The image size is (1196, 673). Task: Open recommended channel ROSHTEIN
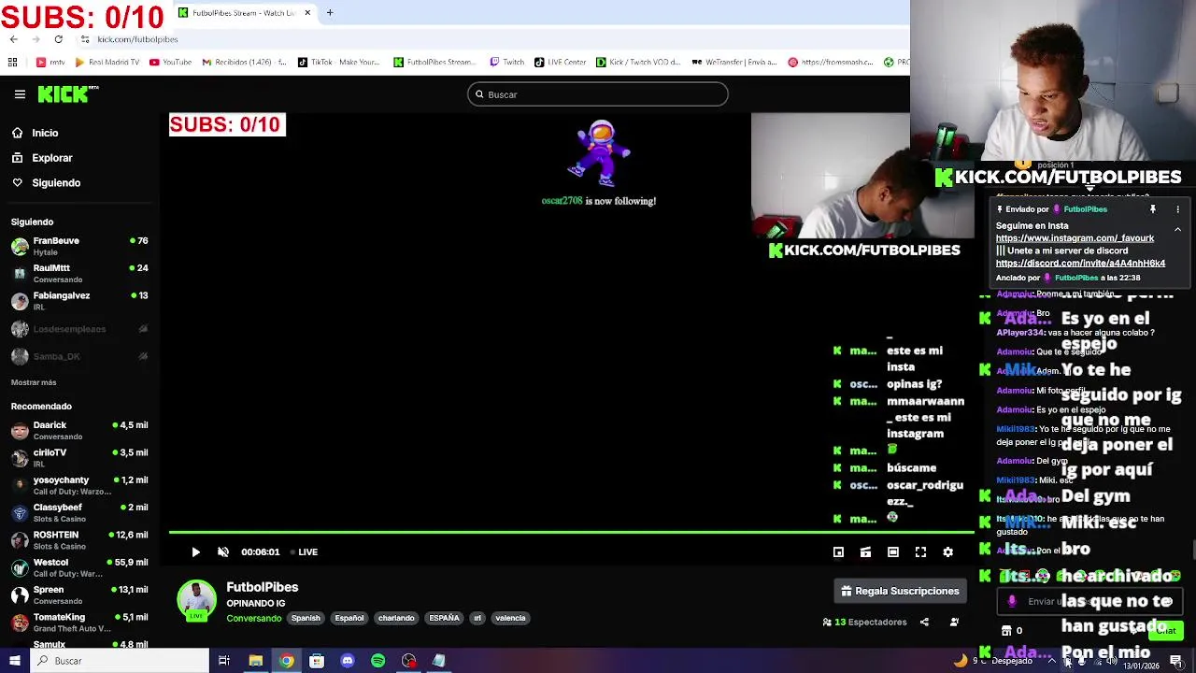pos(79,539)
